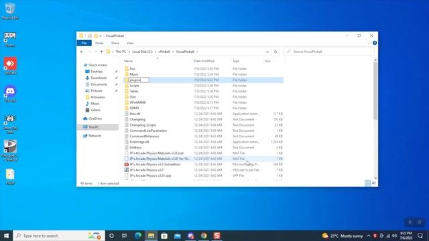Click the Up one level arrow
This screenshot has width=429, height=241.
pos(101,52)
